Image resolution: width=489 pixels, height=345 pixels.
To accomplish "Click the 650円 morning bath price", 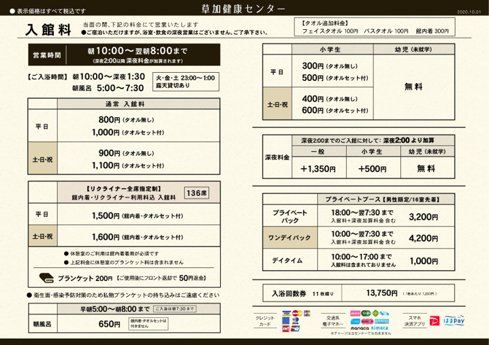I will tap(109, 324).
